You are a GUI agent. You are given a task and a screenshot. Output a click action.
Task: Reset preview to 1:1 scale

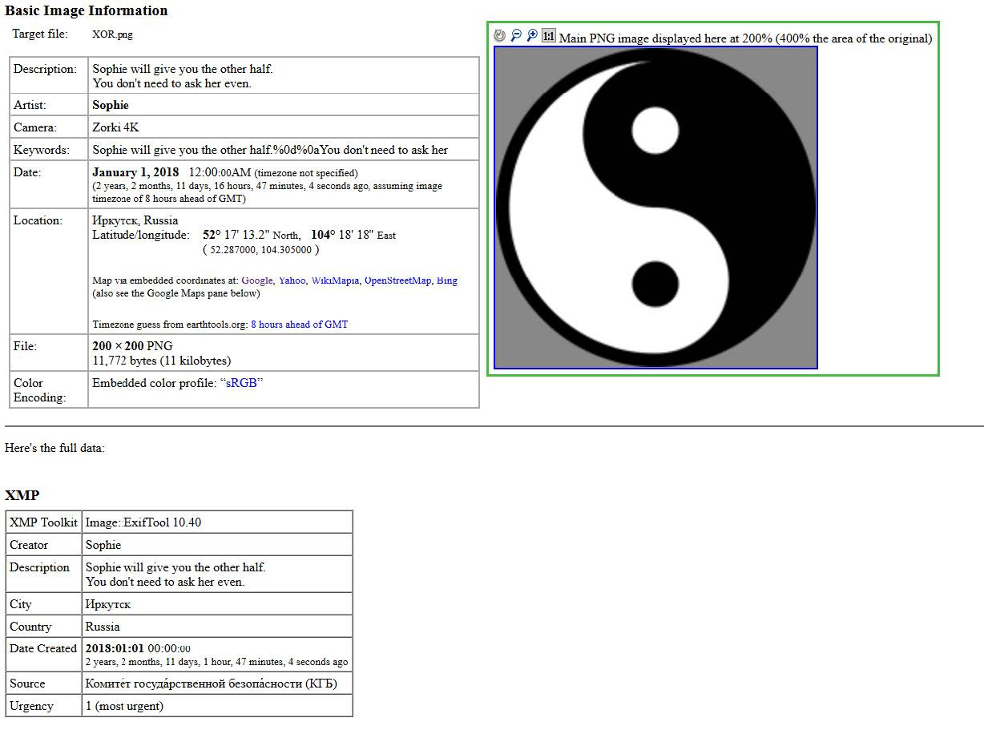point(549,36)
